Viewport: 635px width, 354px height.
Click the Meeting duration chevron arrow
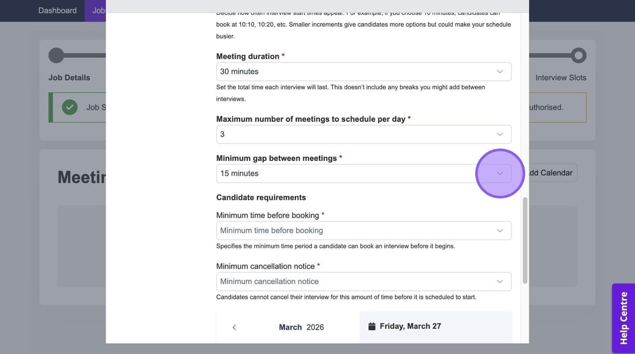click(x=500, y=72)
